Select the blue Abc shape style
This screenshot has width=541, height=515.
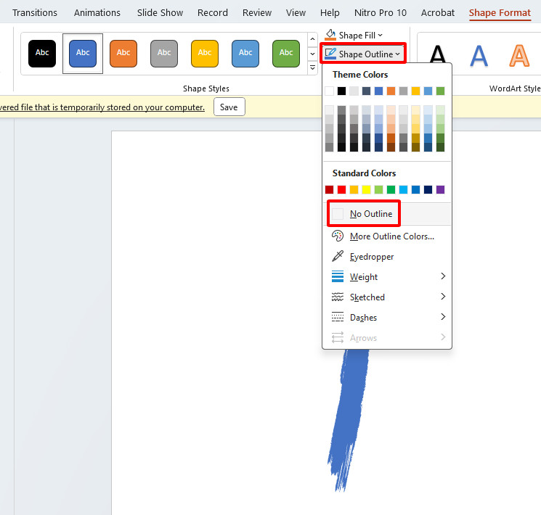pos(83,54)
